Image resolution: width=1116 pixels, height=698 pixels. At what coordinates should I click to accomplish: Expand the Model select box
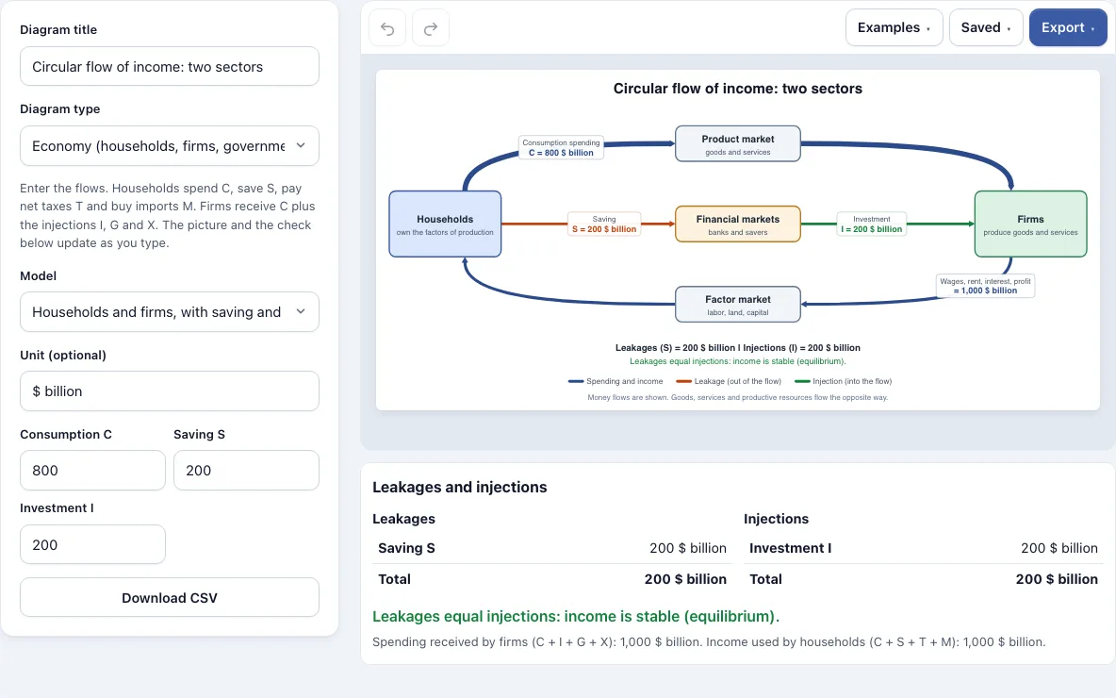tap(170, 312)
